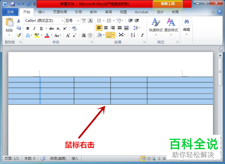Click the Shrink Font button
The image size is (225, 164).
pos(75,35)
